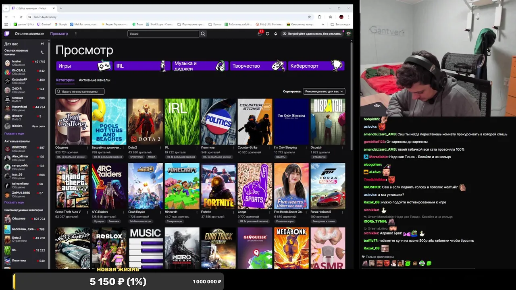Viewport: 516px width, 290px height.
Task: Open the Grand Theft Auto V thumbnail
Action: [73, 186]
